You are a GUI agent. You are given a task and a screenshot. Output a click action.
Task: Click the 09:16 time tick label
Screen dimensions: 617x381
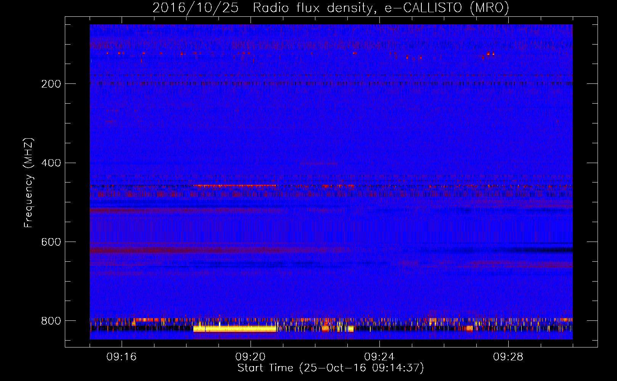coord(122,357)
